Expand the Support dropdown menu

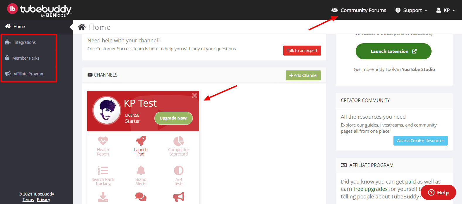[x=411, y=10]
